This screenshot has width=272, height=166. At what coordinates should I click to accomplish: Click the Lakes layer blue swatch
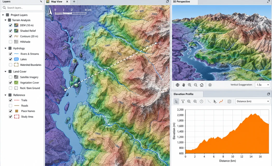[16, 59]
